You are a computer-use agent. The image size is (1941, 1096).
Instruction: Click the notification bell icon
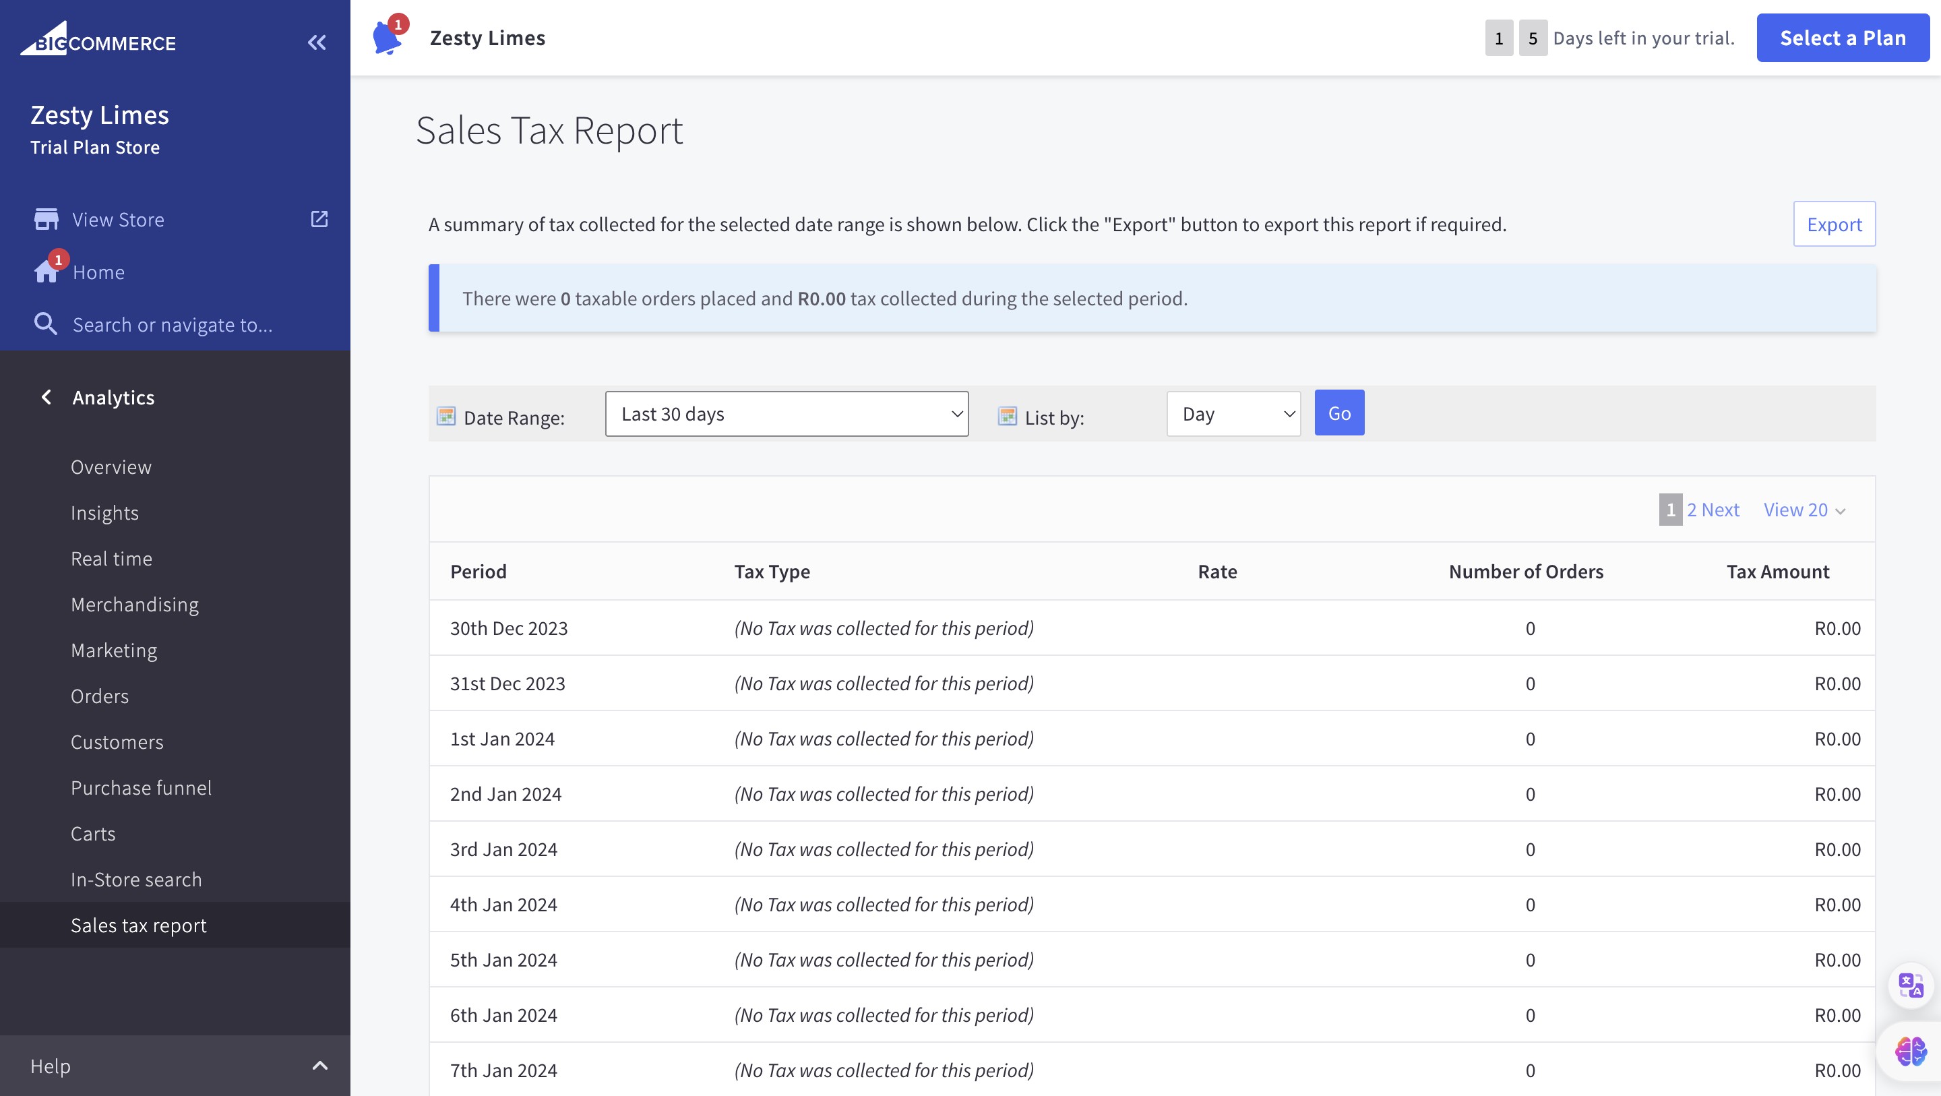pos(388,38)
